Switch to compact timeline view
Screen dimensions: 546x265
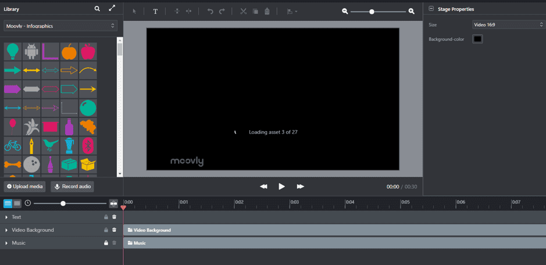[17, 203]
